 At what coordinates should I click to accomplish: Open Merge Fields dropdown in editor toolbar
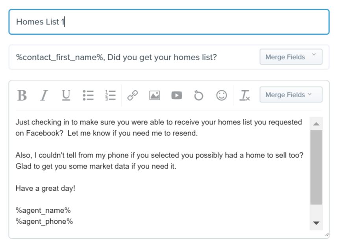pos(291,95)
